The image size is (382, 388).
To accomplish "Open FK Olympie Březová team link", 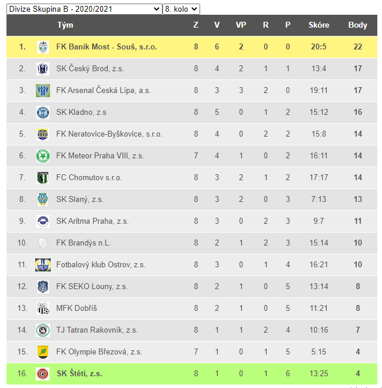I will [x=99, y=352].
